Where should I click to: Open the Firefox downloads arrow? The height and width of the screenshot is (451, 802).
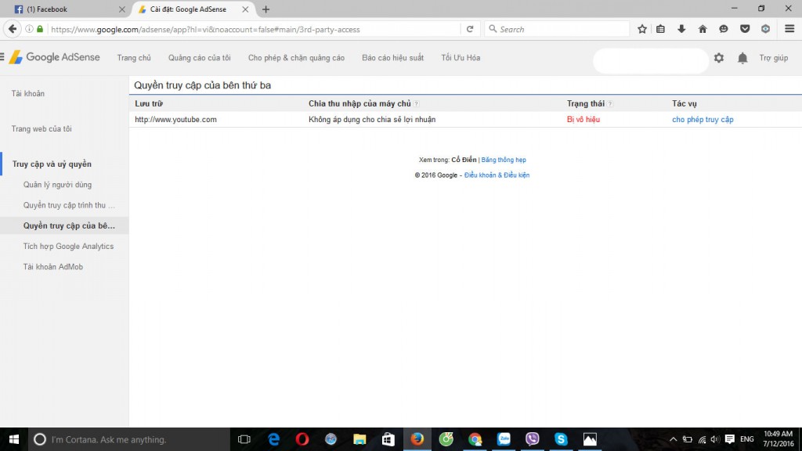click(x=681, y=29)
